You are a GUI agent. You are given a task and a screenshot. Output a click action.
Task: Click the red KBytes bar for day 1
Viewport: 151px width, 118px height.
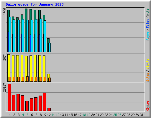pos(9,97)
